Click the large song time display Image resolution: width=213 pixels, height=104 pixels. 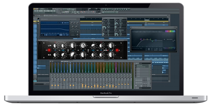(x=69, y=9)
